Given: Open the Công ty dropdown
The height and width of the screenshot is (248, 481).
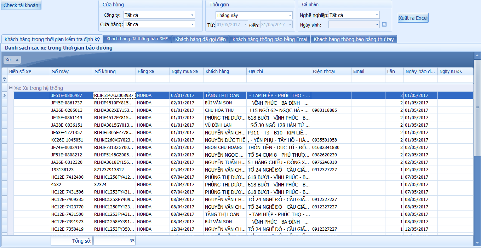Looking at the screenshot, I should pos(192,15).
